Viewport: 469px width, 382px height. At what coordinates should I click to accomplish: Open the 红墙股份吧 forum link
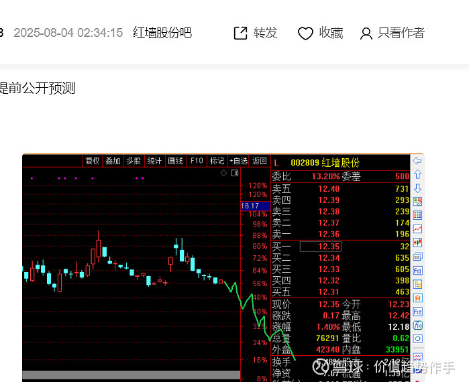pyautogui.click(x=162, y=33)
